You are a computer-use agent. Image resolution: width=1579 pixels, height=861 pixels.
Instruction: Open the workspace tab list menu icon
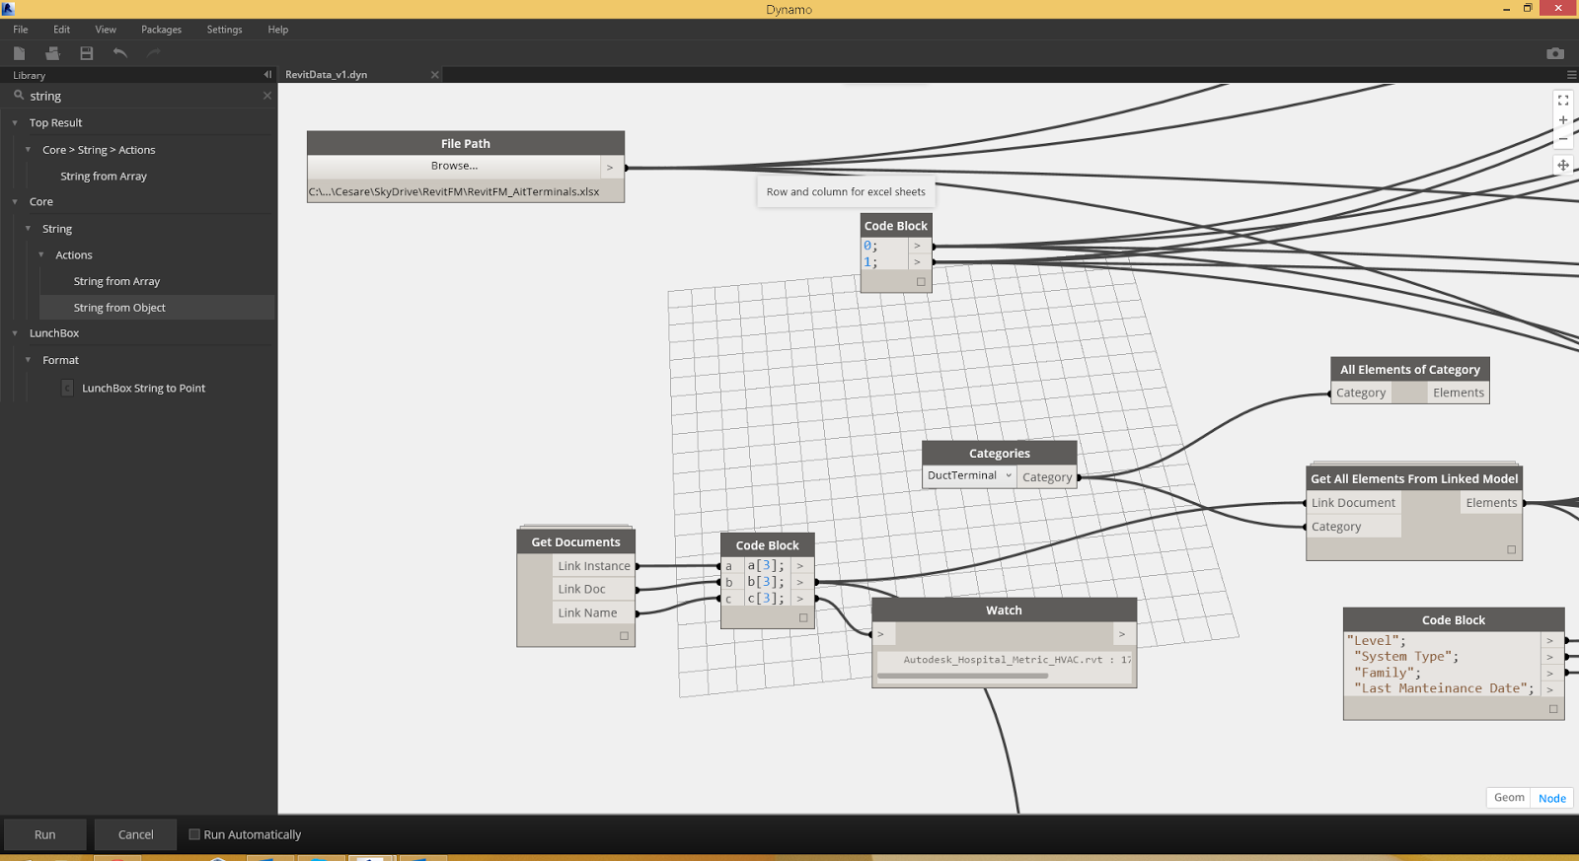(x=1571, y=75)
